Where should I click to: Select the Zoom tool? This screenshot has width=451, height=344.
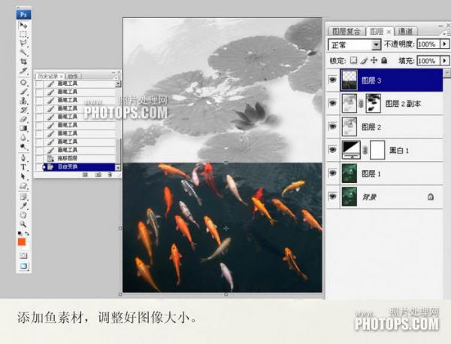coord(23,224)
